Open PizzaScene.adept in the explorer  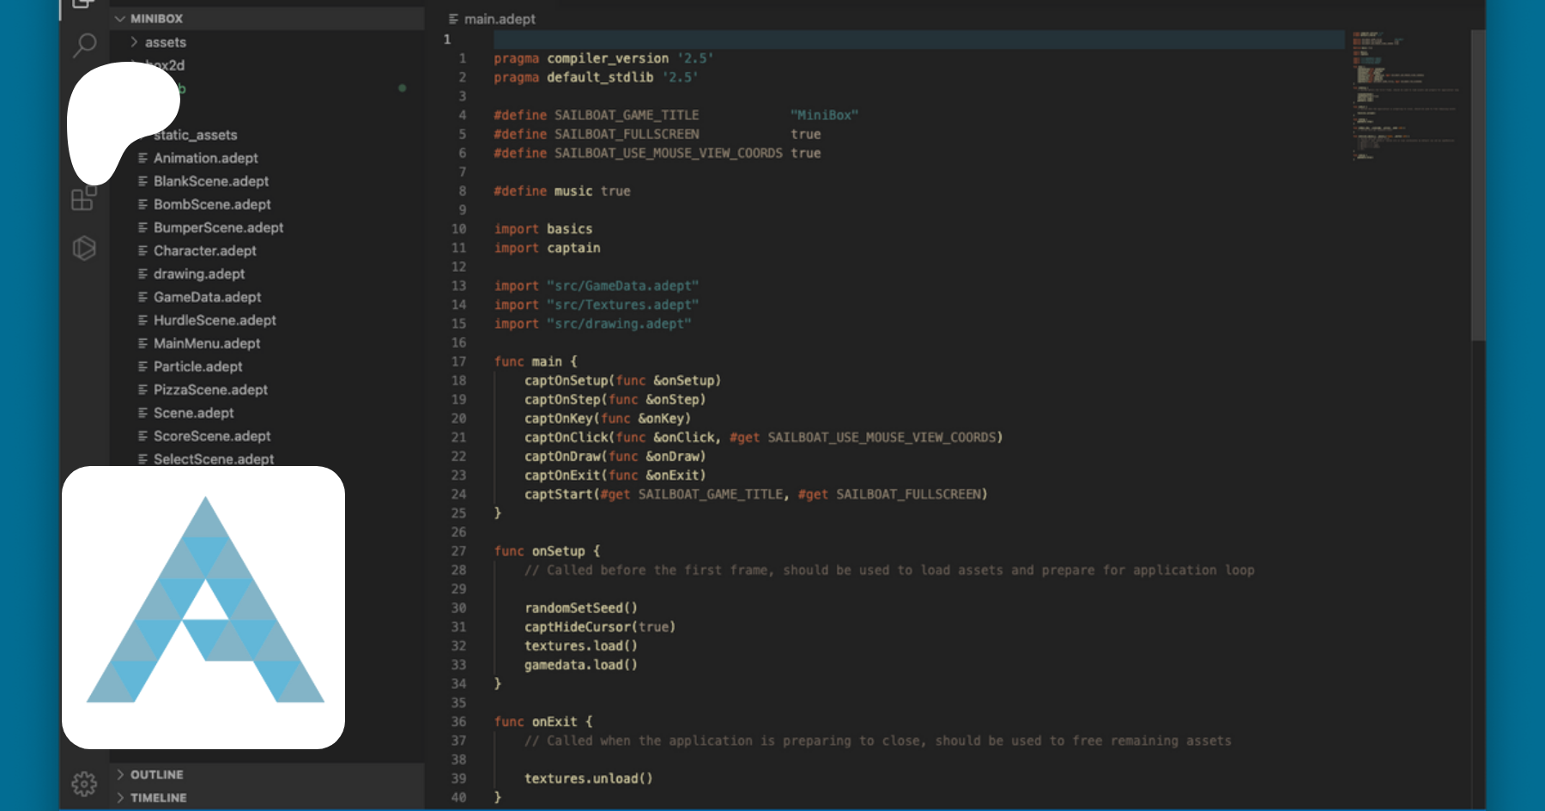[210, 390]
